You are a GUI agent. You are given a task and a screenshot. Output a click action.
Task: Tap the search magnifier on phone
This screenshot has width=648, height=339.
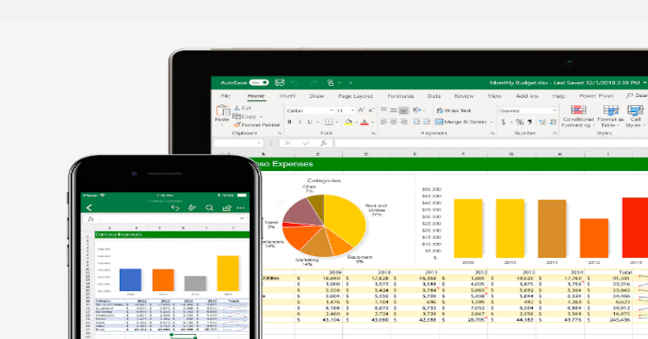pos(209,207)
